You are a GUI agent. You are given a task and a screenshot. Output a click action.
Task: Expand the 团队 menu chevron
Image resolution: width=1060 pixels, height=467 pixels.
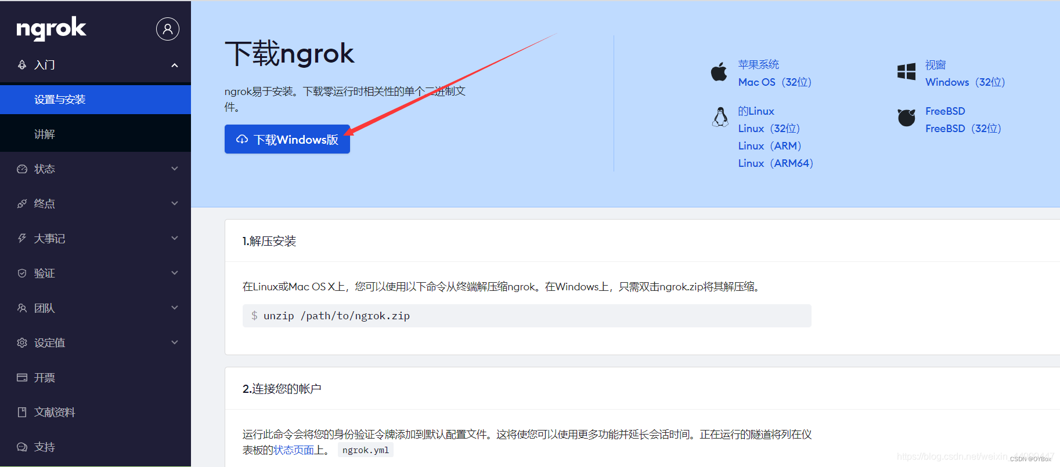175,308
